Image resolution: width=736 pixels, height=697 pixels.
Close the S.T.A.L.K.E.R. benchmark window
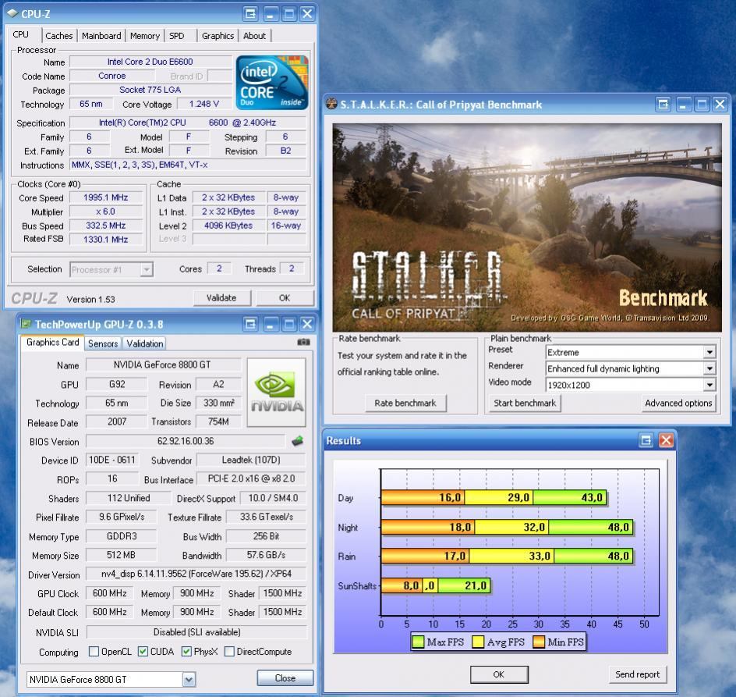[x=720, y=104]
